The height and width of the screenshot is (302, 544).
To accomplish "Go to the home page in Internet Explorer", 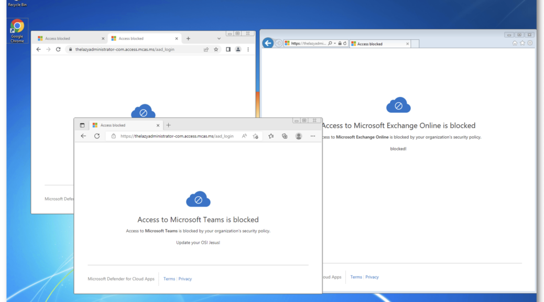I will (x=515, y=43).
